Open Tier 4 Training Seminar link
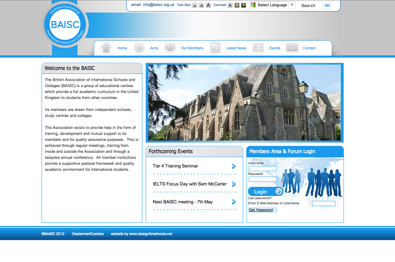395x262 pixels. point(175,166)
